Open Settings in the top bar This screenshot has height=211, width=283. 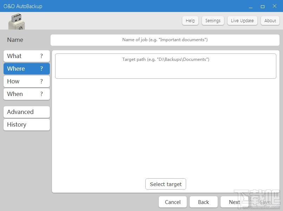(x=213, y=21)
